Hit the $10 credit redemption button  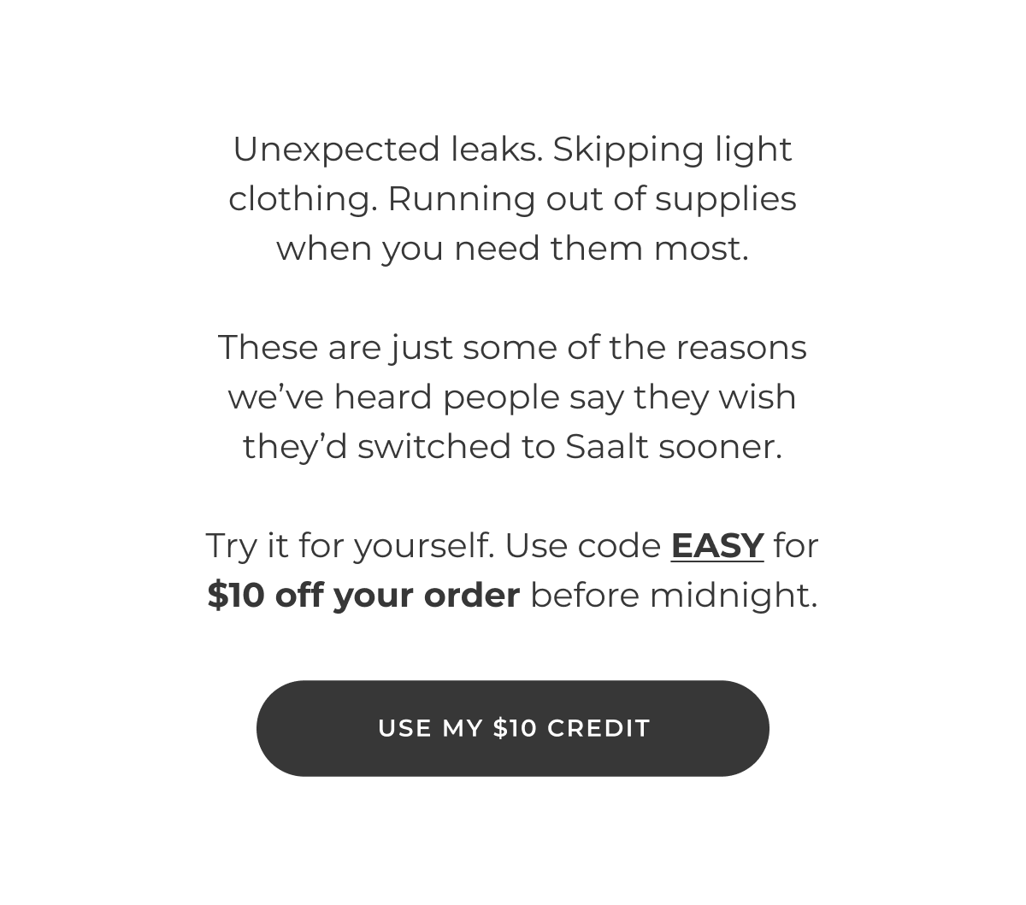[513, 727]
